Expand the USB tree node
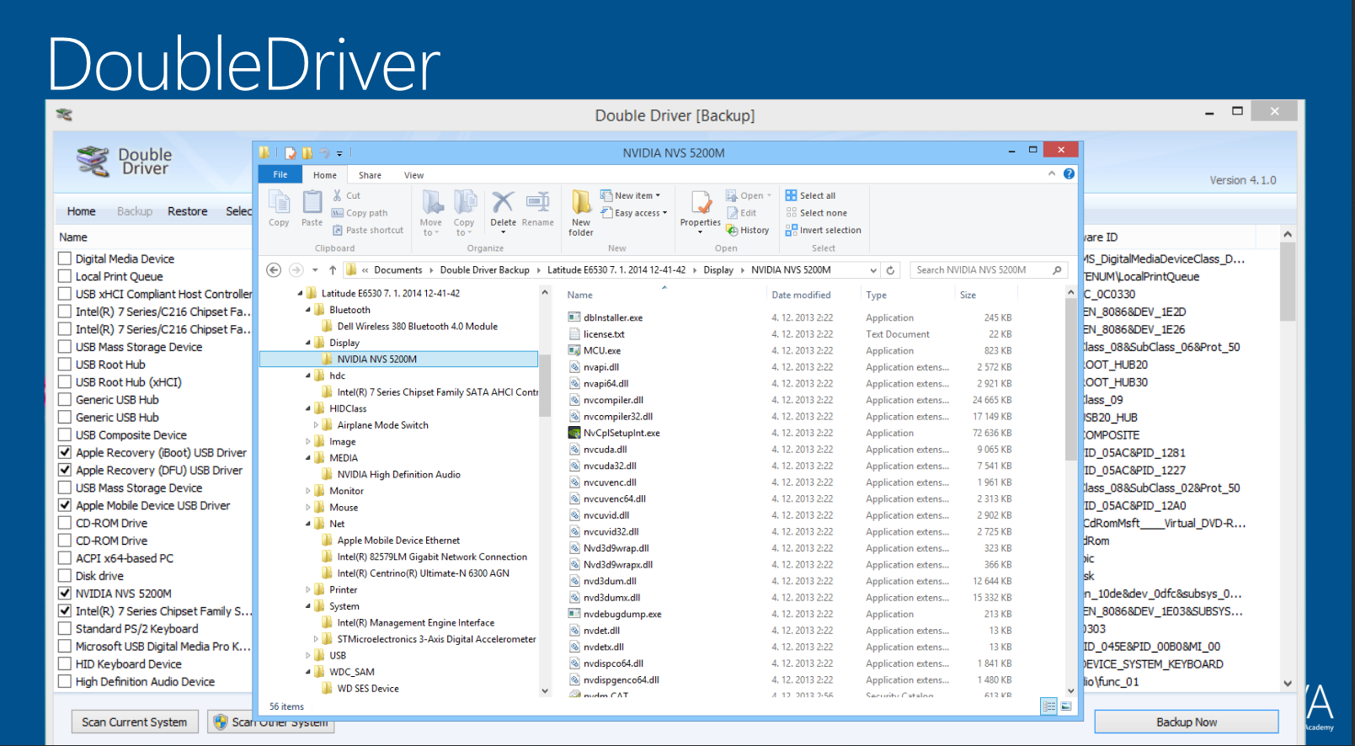This screenshot has width=1355, height=746. (x=307, y=655)
